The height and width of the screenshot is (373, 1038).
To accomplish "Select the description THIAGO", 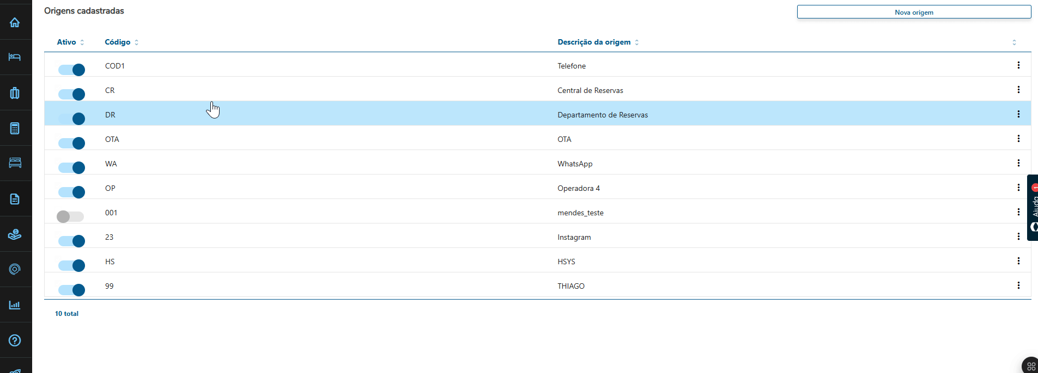I will [571, 286].
